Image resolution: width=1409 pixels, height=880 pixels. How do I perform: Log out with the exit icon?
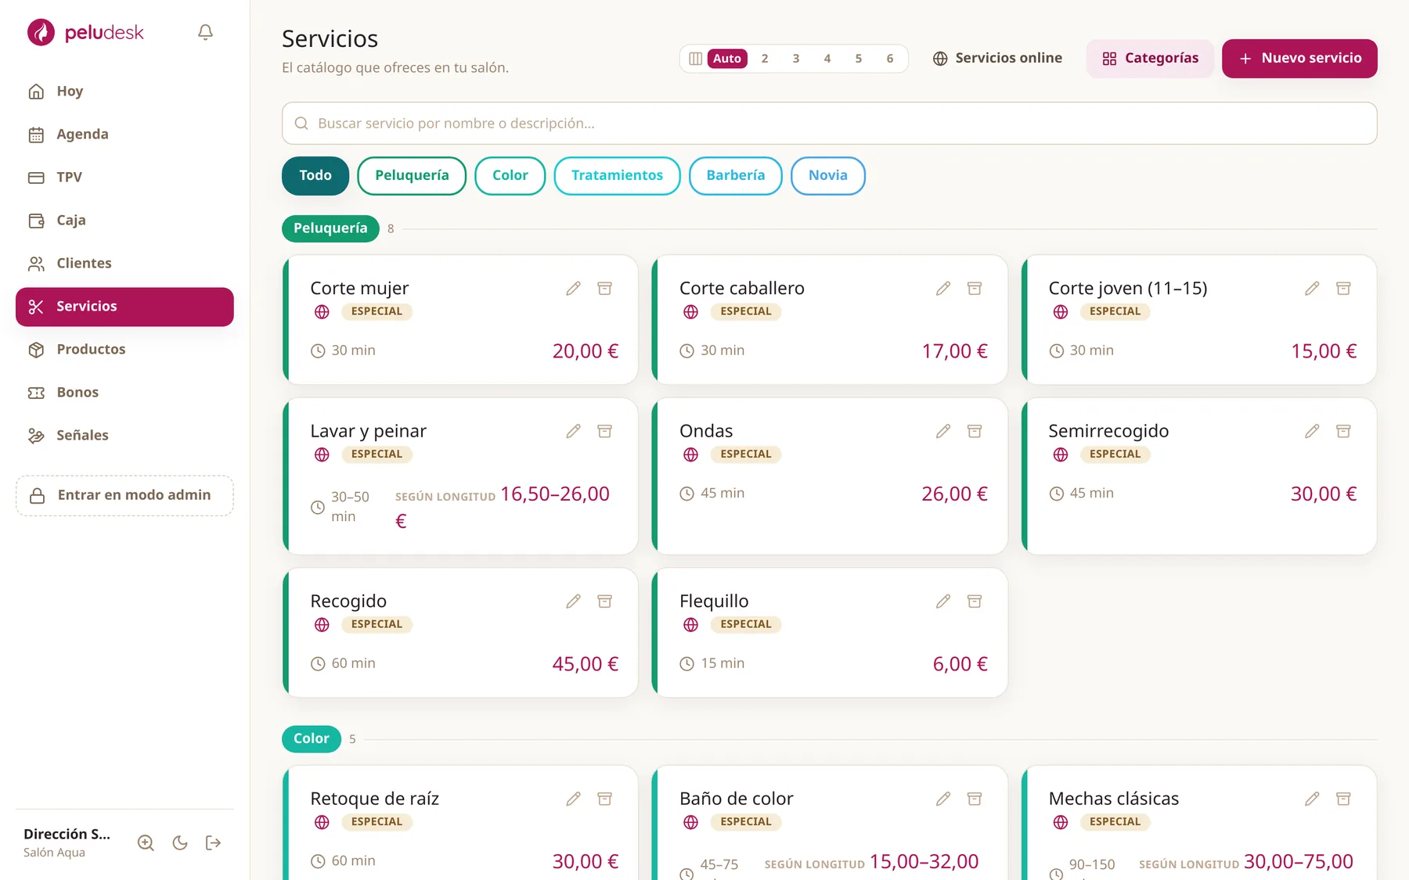[214, 842]
